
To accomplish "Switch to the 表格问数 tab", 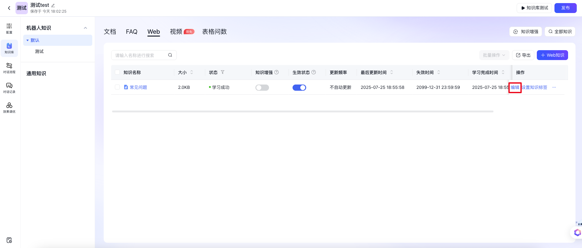I will pos(215,32).
